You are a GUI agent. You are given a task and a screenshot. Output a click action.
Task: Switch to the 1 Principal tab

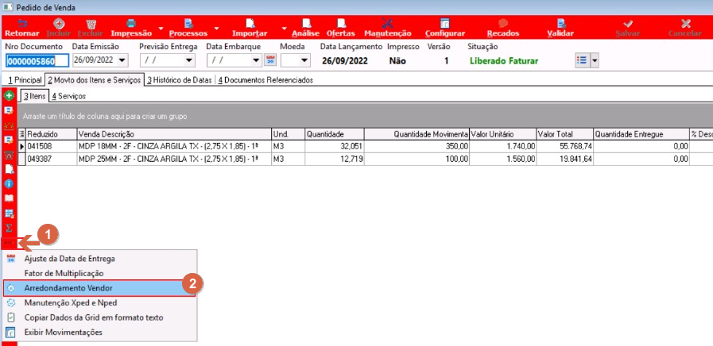point(25,80)
